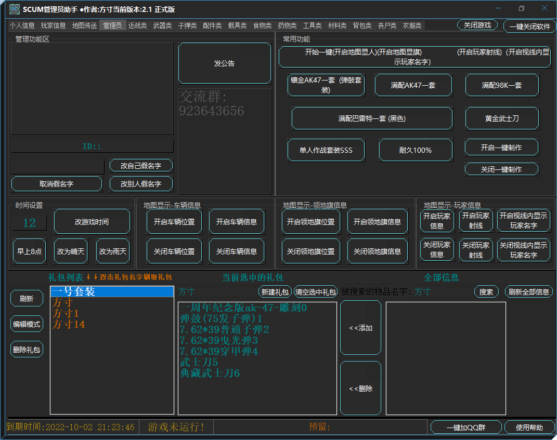Viewport: 557px width, 440px height.
Task: Click 关闭领地旗信息 button
Action: [377, 251]
